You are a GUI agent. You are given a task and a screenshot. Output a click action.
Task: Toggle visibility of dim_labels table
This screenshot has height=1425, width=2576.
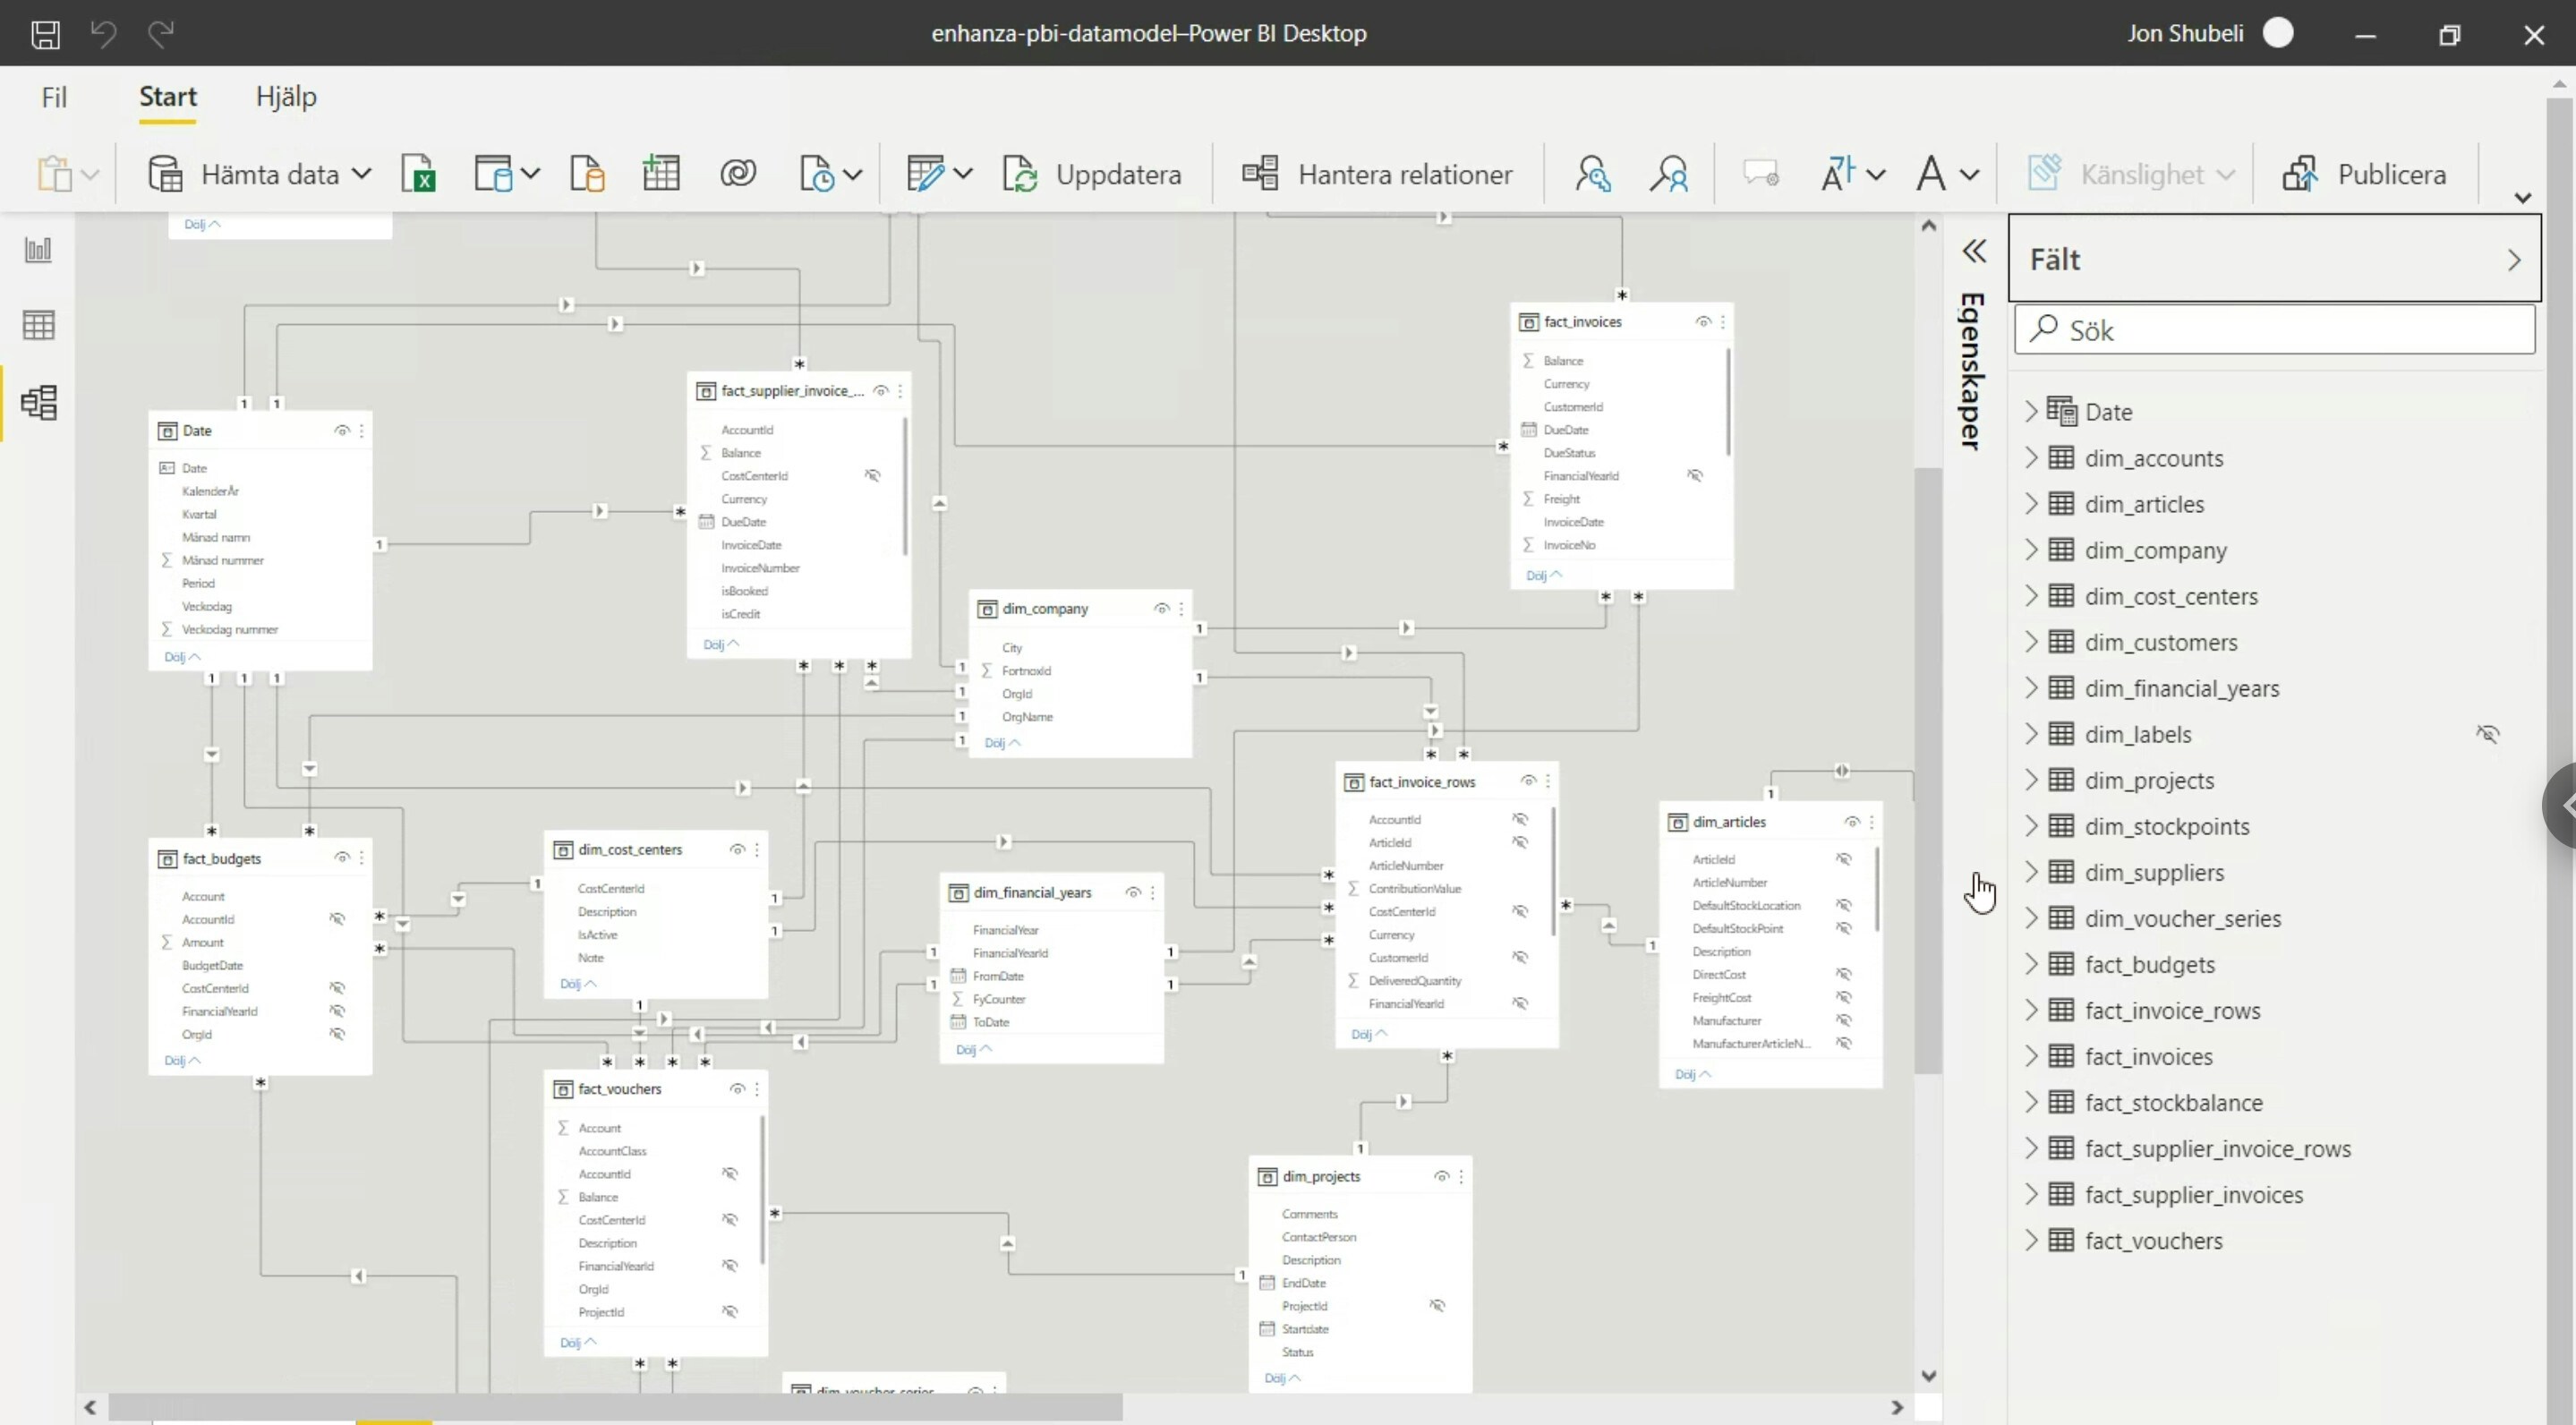coord(2489,733)
